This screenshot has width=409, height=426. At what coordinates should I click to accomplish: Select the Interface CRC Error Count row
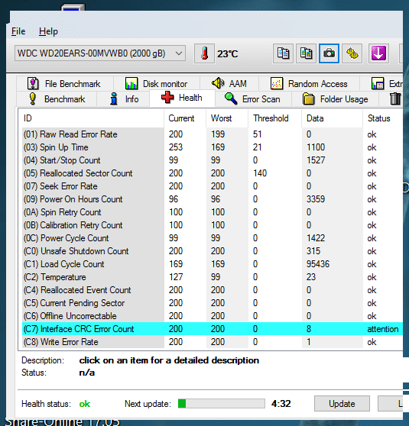(x=213, y=329)
